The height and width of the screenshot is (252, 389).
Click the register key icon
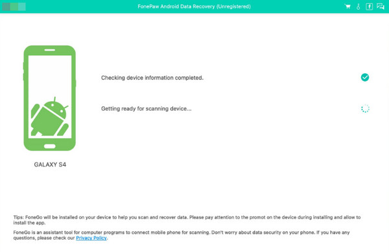359,6
